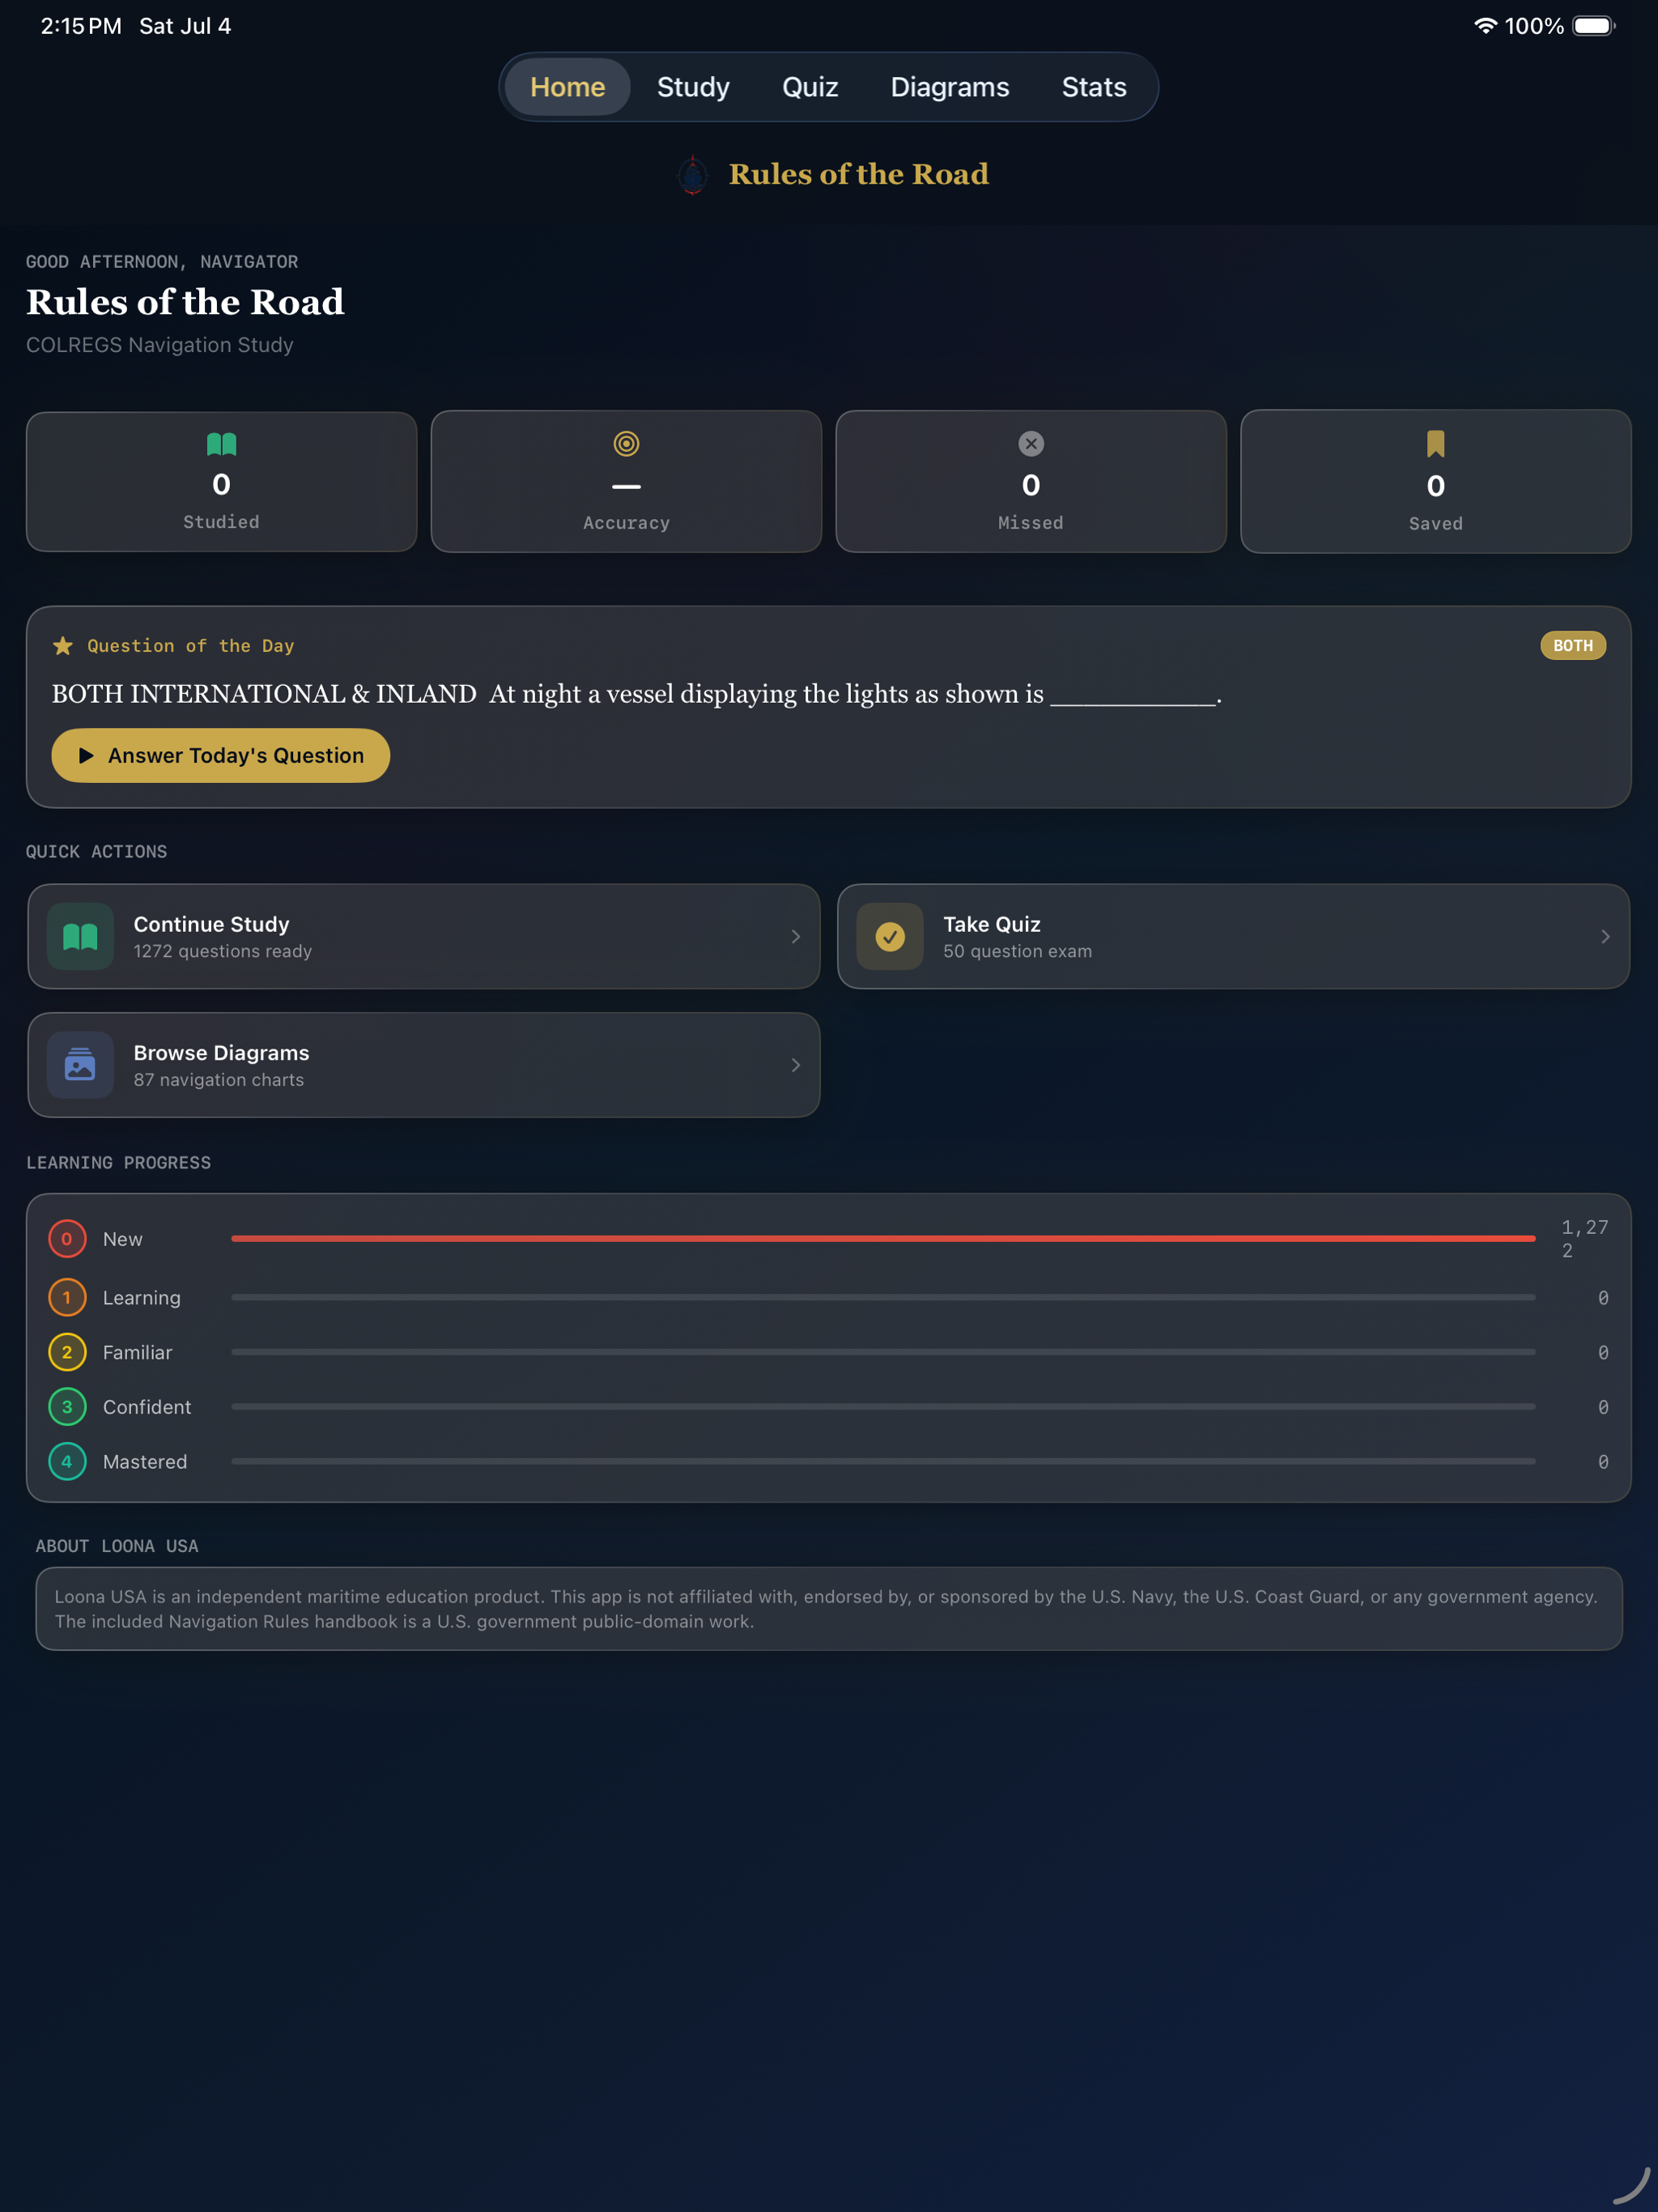Click the New count 1,272 value
1658x2212 pixels.
1585,1239
